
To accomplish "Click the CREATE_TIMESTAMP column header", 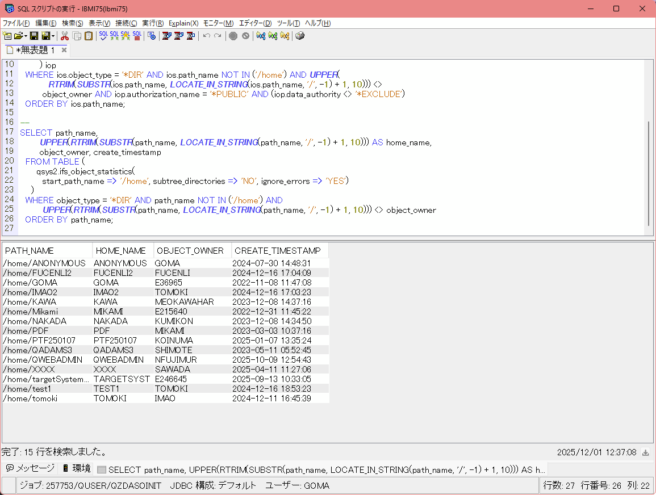I will tap(280, 251).
